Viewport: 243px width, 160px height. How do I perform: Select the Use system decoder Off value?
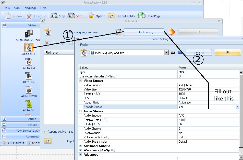coord(180,76)
